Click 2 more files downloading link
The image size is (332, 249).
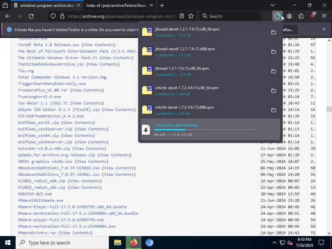175,125
